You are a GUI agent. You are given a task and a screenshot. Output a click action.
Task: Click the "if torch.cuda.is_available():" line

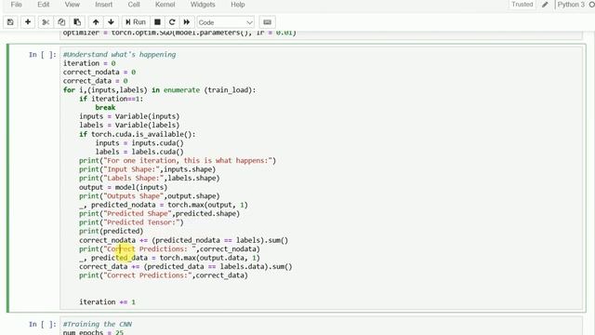click(138, 134)
